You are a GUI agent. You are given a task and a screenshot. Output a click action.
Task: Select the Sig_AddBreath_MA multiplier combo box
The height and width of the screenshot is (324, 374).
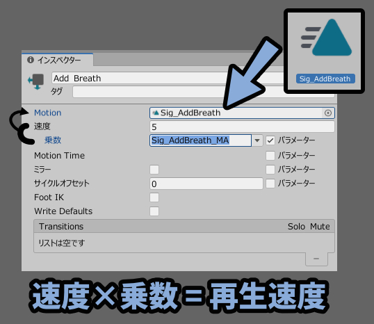pos(200,140)
